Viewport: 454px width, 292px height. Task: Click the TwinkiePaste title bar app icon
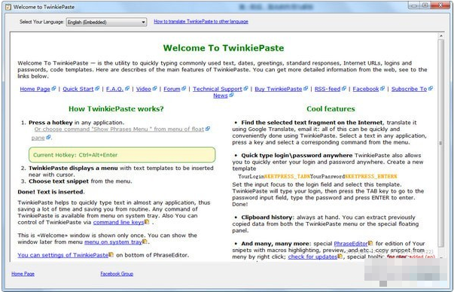(8, 7)
